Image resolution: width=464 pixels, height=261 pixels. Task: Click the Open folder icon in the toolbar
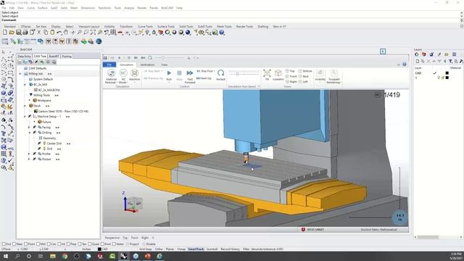click(12, 33)
